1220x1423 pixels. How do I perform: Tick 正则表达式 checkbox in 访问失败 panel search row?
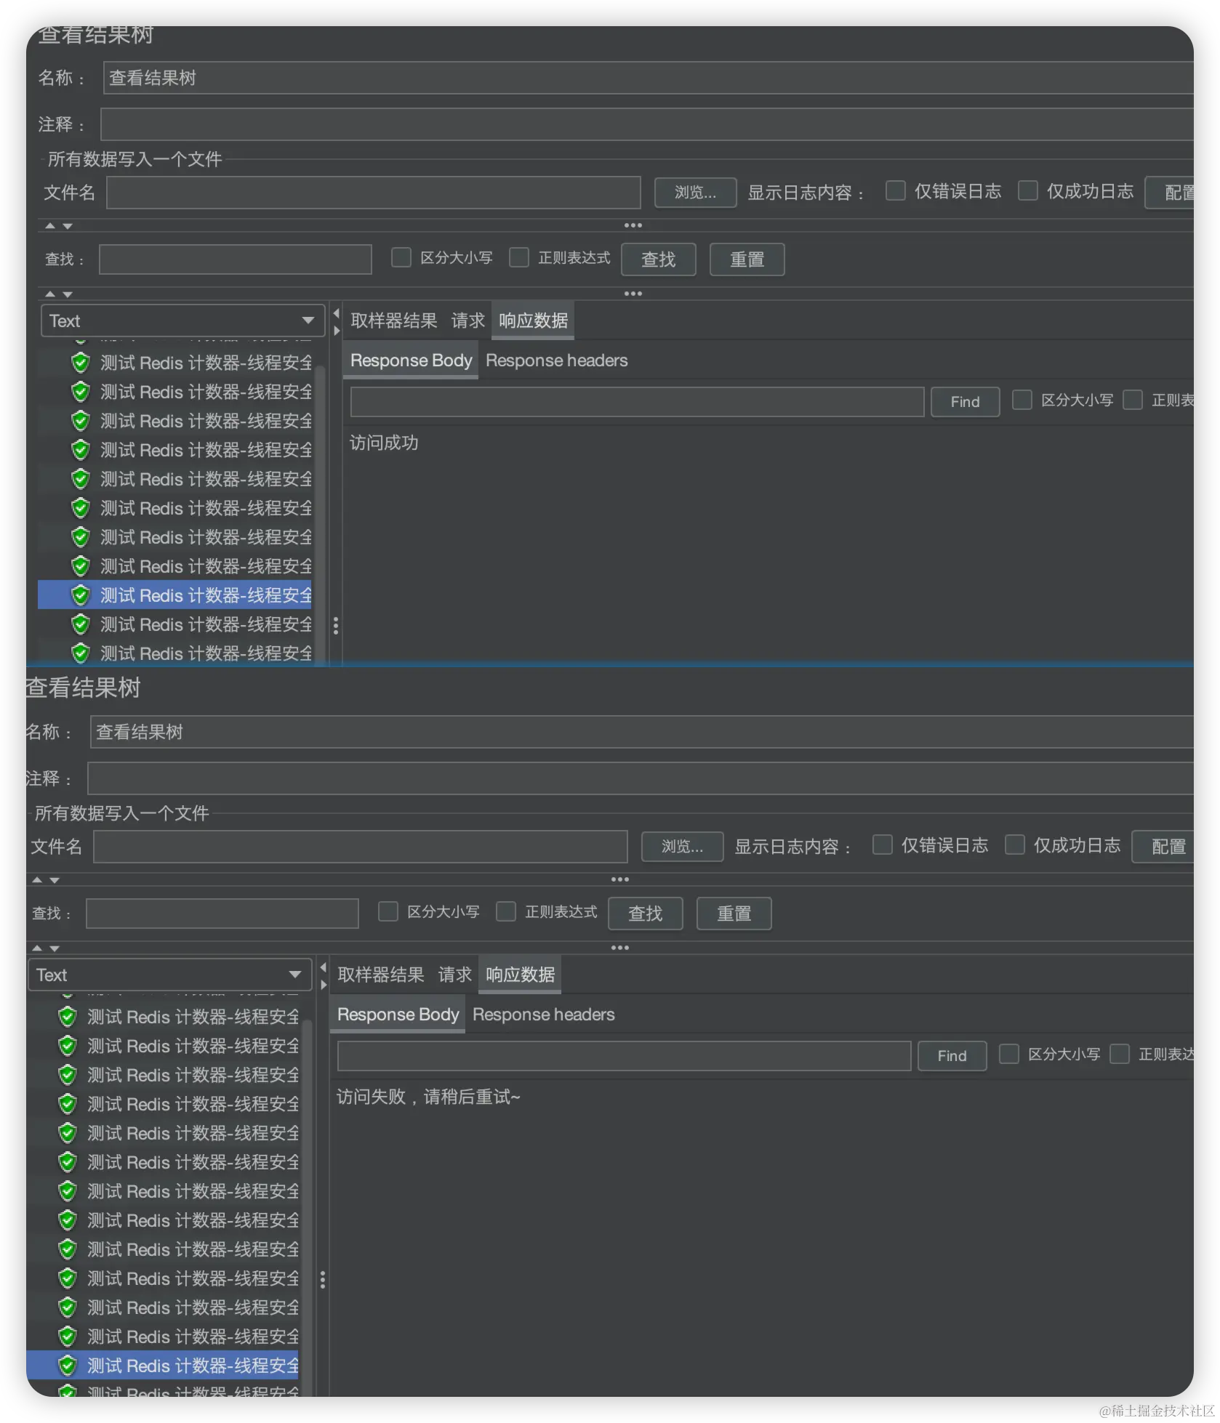pyautogui.click(x=505, y=912)
